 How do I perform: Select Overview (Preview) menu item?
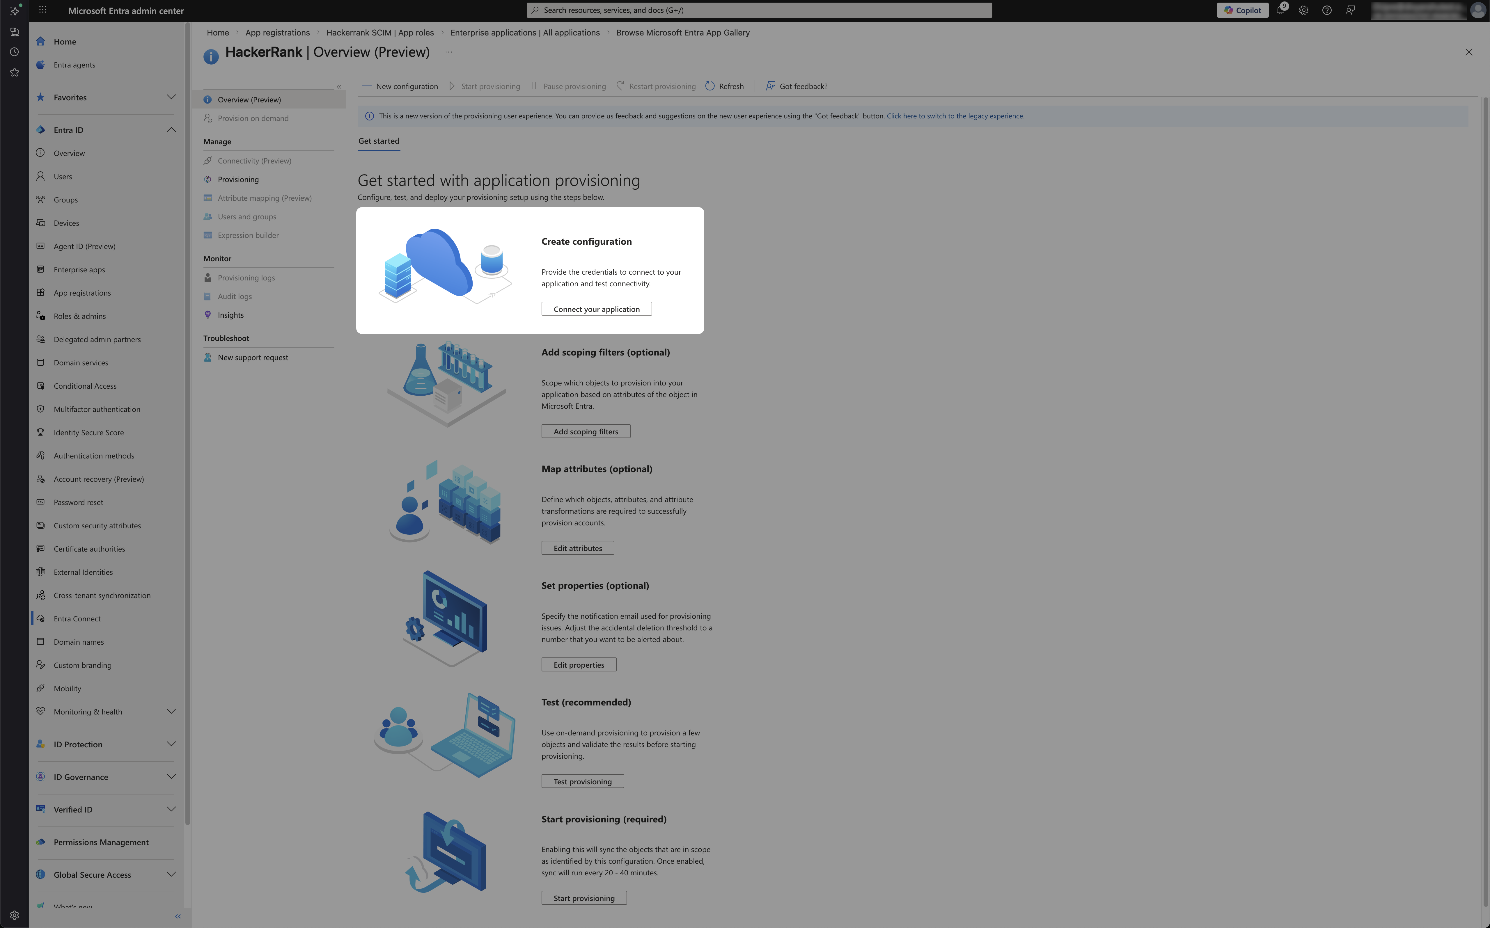269,99
